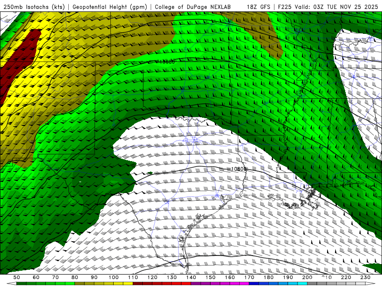382x286 pixels.
Task: Click the 10800 height contour label
Action: [x=238, y=169]
